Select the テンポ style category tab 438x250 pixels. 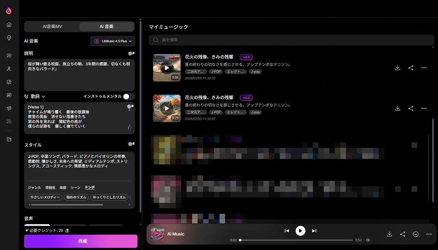tap(90, 187)
